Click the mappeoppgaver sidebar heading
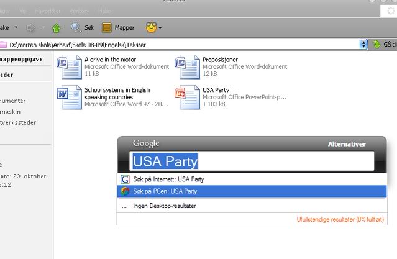The height and width of the screenshot is (259, 397). click(21, 59)
